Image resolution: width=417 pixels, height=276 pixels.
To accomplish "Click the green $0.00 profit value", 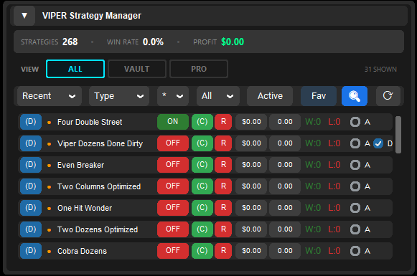I will pyautogui.click(x=233, y=42).
